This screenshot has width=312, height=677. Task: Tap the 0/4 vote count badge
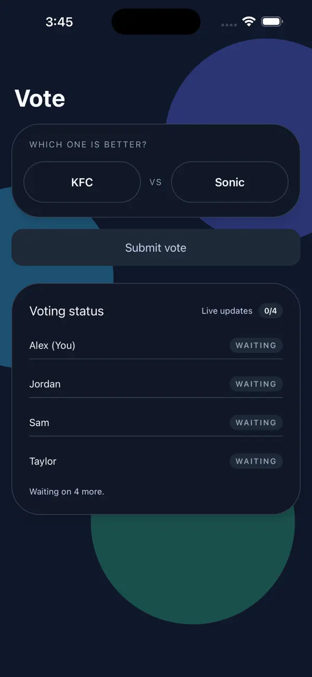(x=270, y=311)
